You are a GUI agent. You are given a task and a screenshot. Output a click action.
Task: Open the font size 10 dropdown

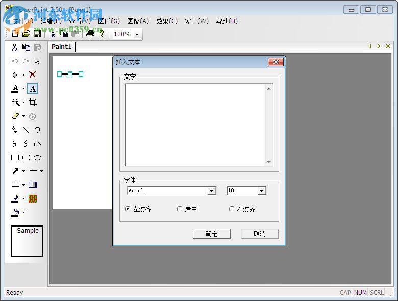click(x=262, y=191)
